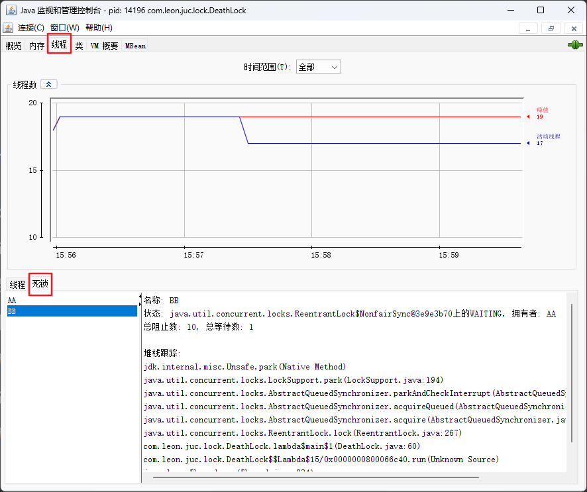This screenshot has height=492, width=587.
Task: Select the 线程 sub-tab beside 死锁
Action: pyautogui.click(x=17, y=285)
